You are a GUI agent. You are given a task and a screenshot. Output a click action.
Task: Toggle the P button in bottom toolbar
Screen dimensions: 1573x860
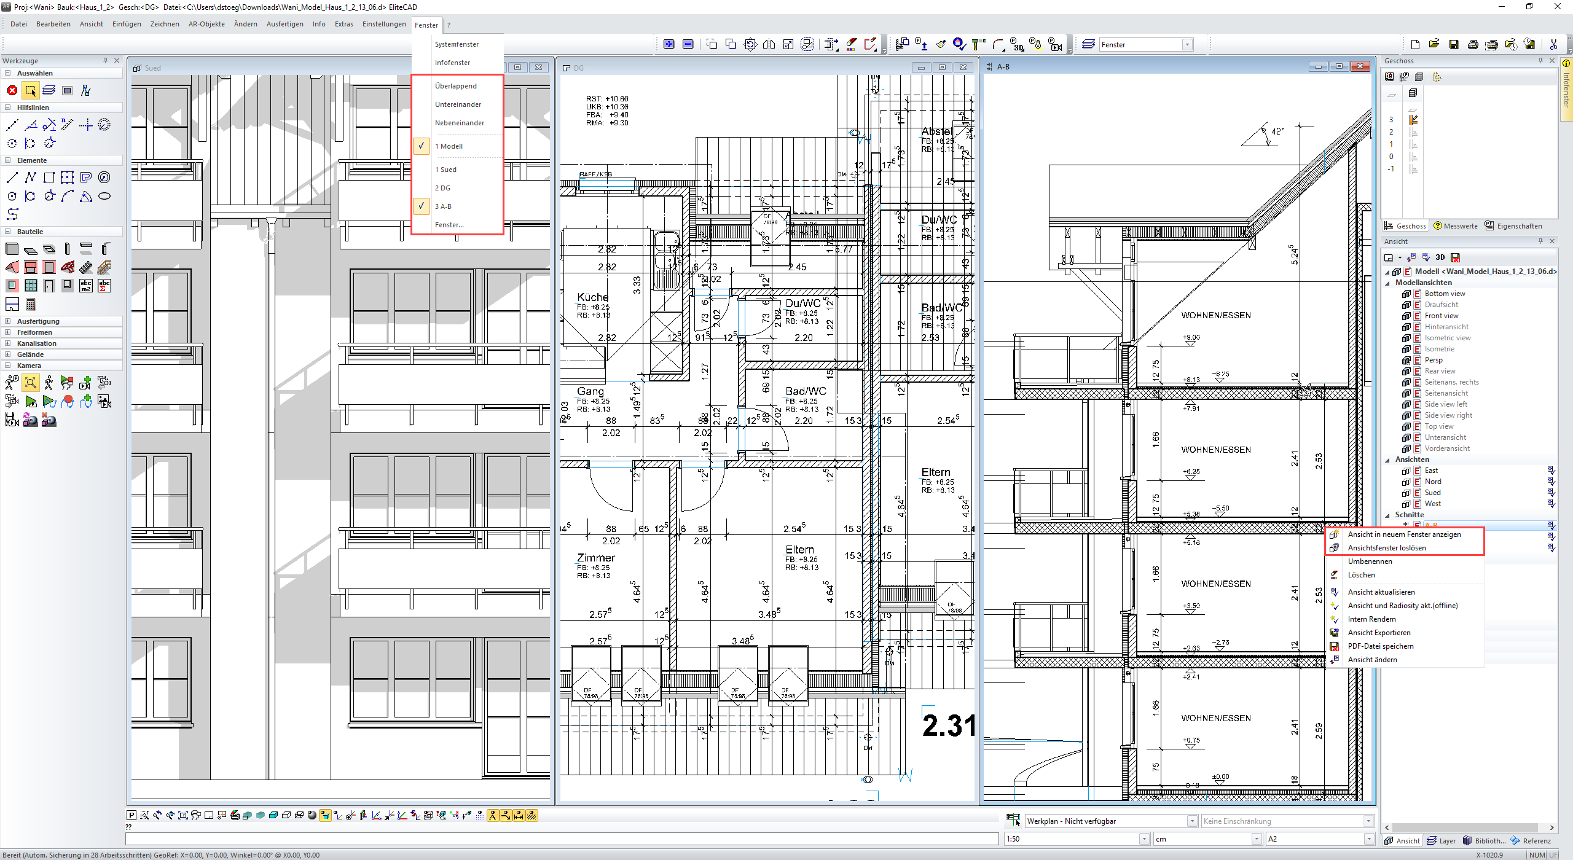click(x=131, y=816)
